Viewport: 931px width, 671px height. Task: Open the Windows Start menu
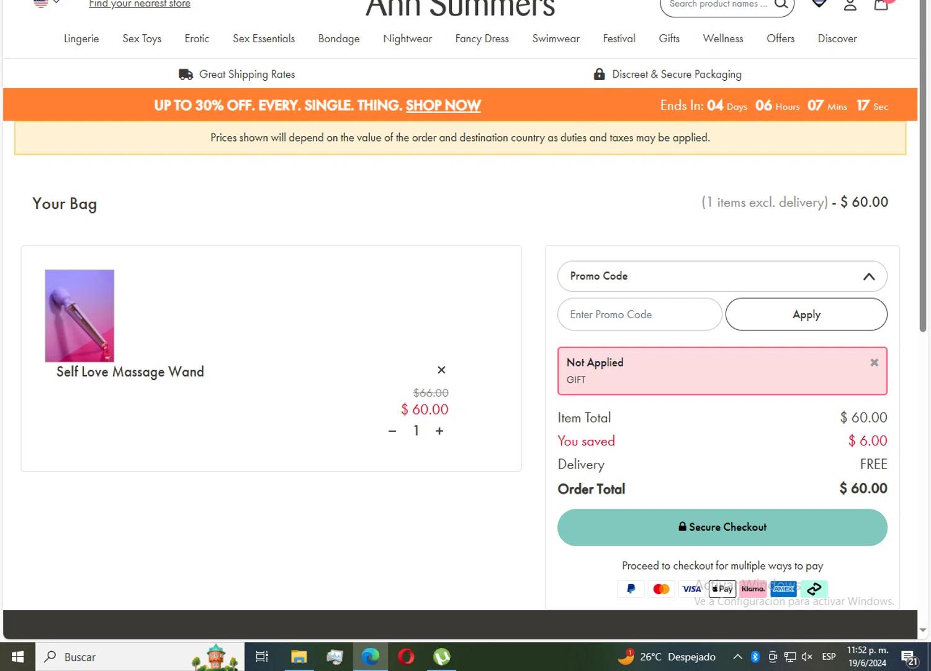(17, 657)
